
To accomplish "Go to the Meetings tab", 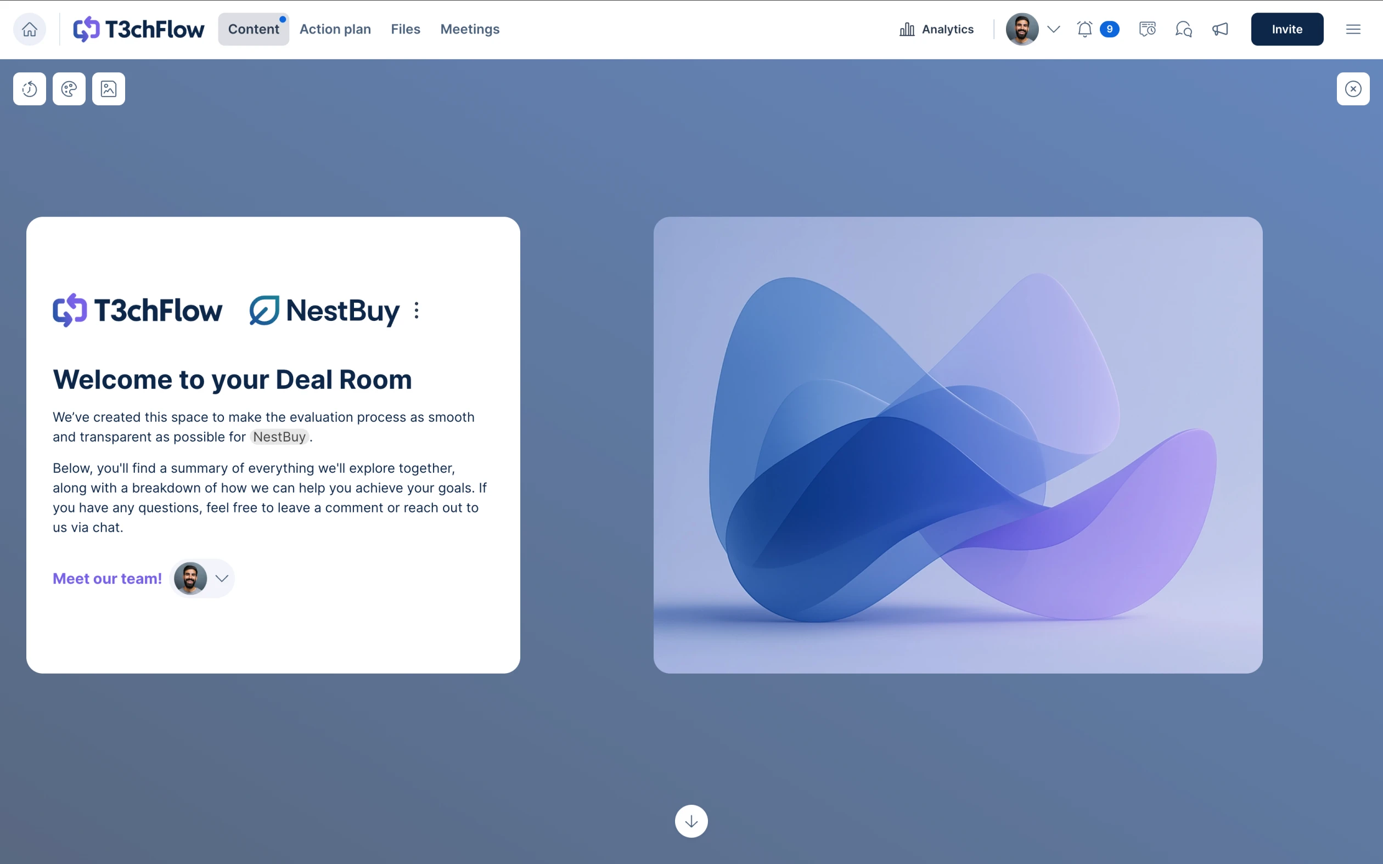I will (470, 29).
